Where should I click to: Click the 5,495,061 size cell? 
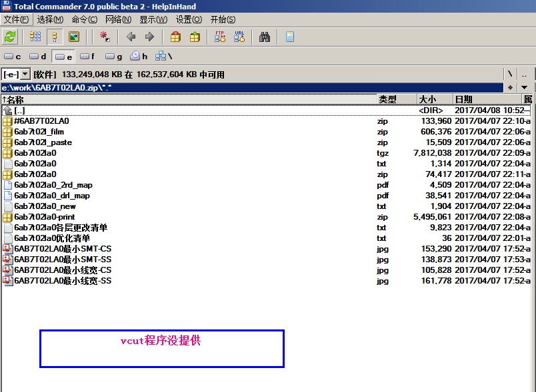click(x=433, y=217)
